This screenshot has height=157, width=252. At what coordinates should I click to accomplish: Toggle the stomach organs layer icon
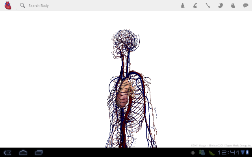(x=220, y=5)
